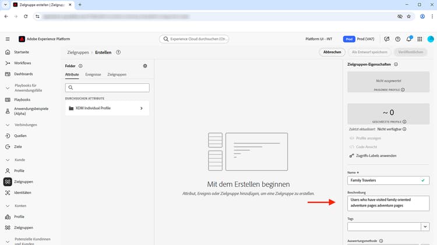437x245 pixels.
Task: Click Profile anzeigen
Action: pos(365,138)
